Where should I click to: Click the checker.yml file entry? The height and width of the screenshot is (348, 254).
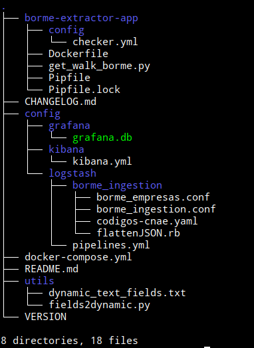click(x=105, y=42)
